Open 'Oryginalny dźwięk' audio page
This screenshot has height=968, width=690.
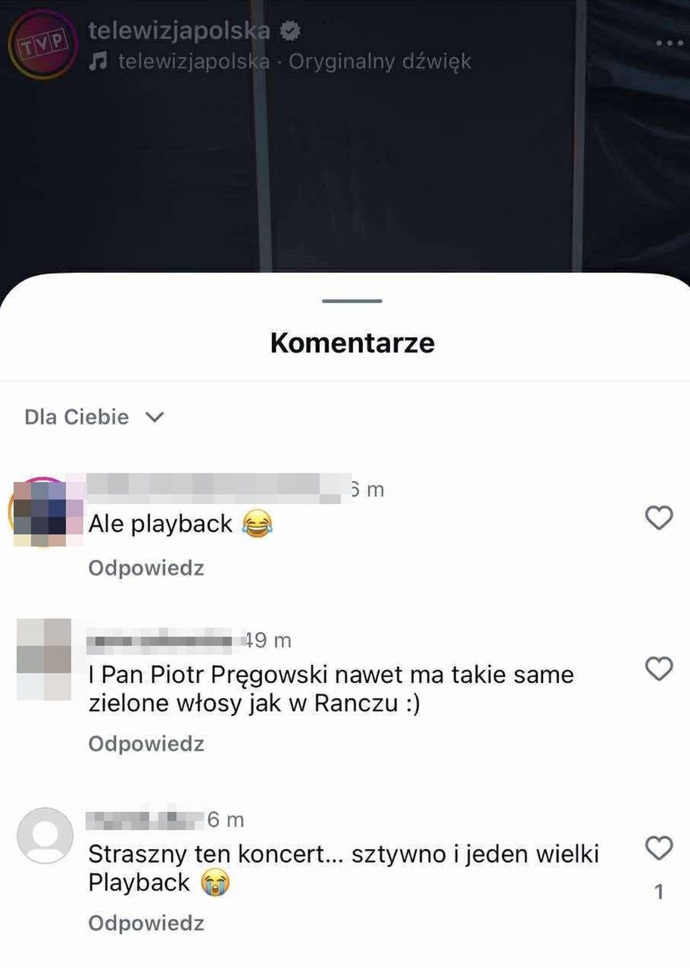click(x=379, y=62)
